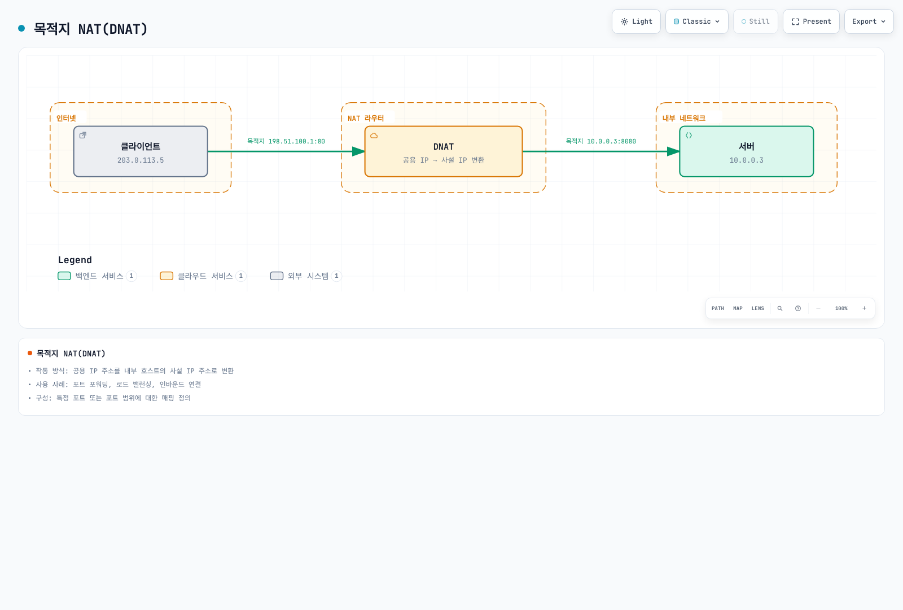Open the Classic style dropdown
Screen dimensions: 903x610
coord(696,21)
